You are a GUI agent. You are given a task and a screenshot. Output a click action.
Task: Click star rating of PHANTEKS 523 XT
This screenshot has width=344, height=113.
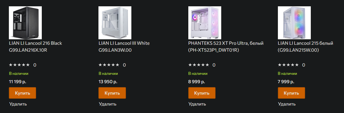coord(198,65)
